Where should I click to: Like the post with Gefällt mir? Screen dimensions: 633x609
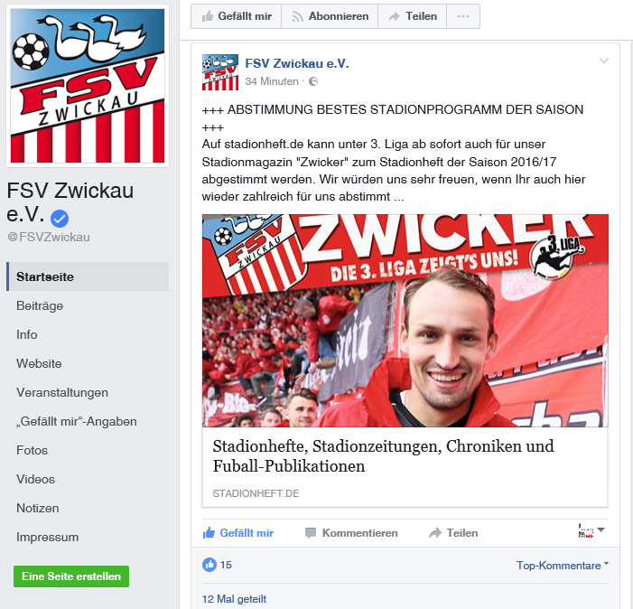pyautogui.click(x=238, y=533)
